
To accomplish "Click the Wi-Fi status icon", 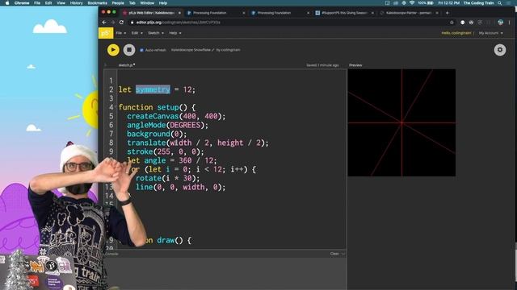I will coord(412,3).
